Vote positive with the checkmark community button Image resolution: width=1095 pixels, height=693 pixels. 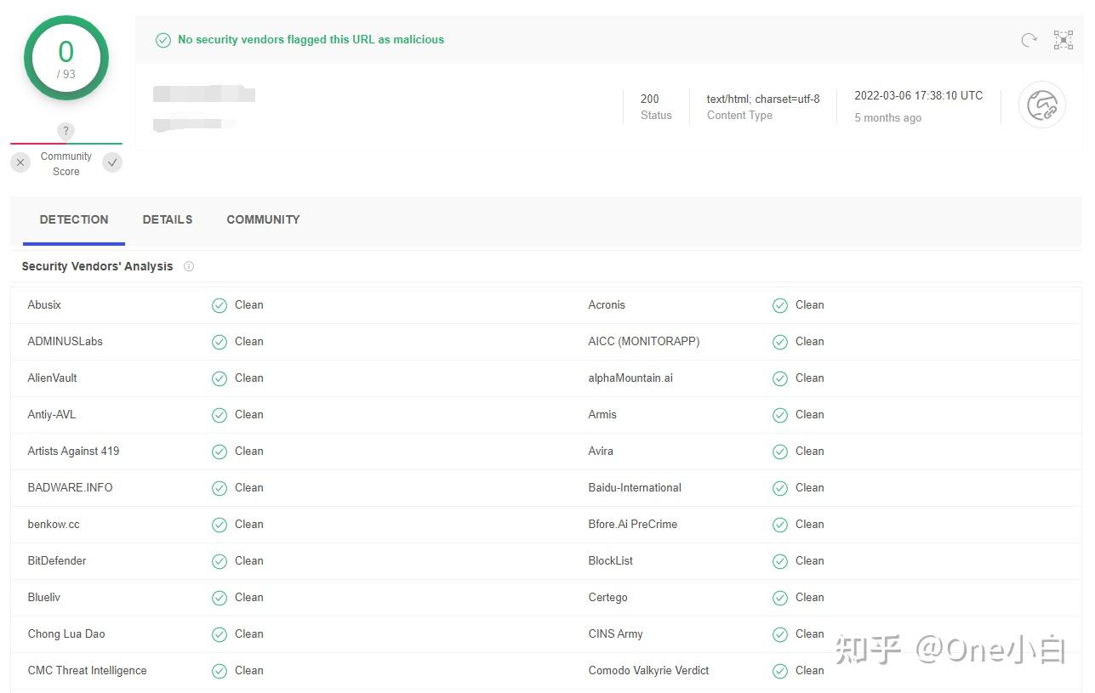pos(112,162)
